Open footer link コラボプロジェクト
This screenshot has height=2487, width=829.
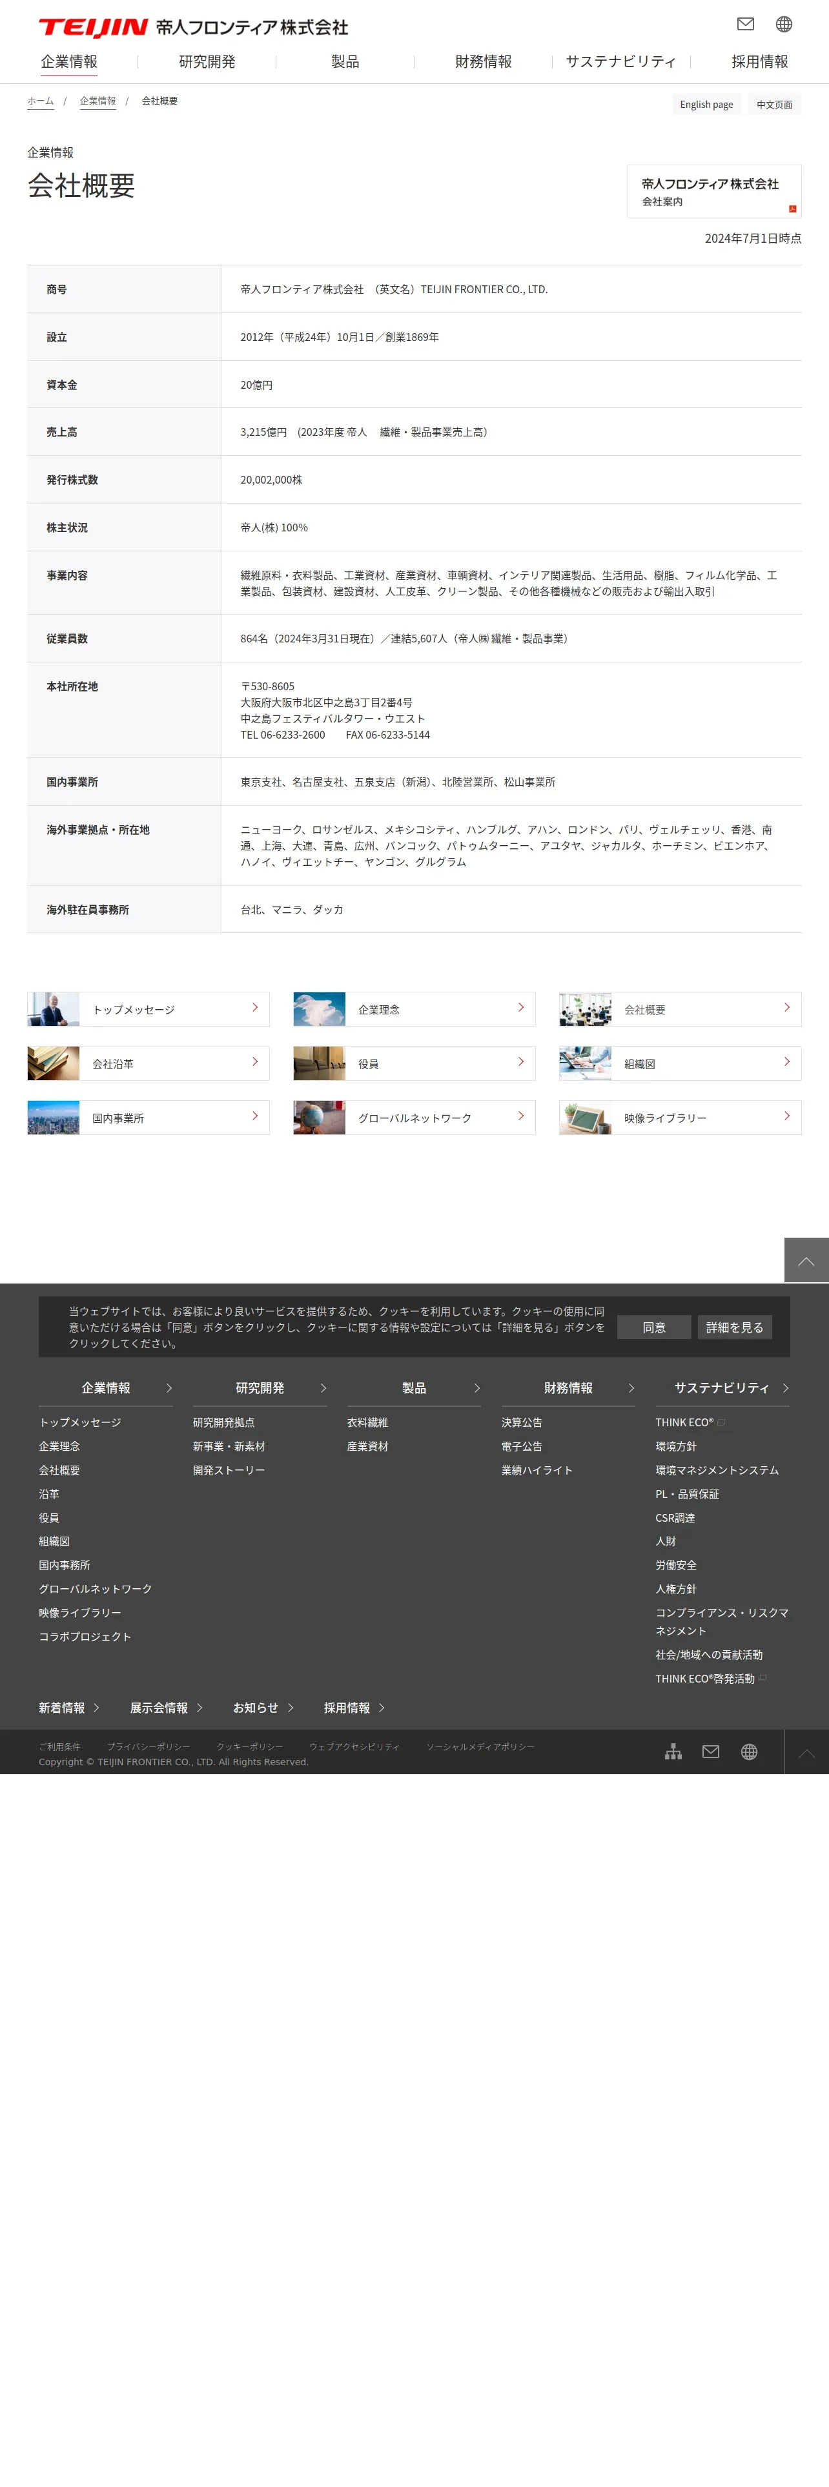(x=85, y=1637)
